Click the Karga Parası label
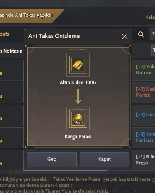155x193 pixels. tap(78, 137)
